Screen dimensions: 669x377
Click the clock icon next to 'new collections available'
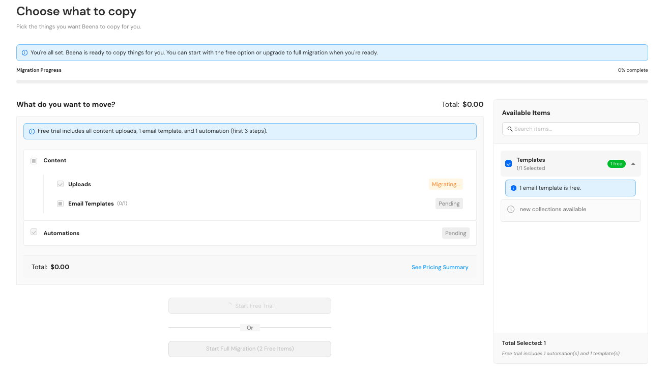click(x=510, y=209)
